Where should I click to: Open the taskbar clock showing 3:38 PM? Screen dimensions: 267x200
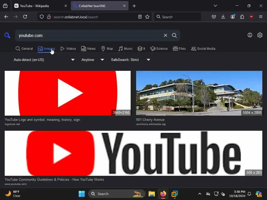point(237,194)
